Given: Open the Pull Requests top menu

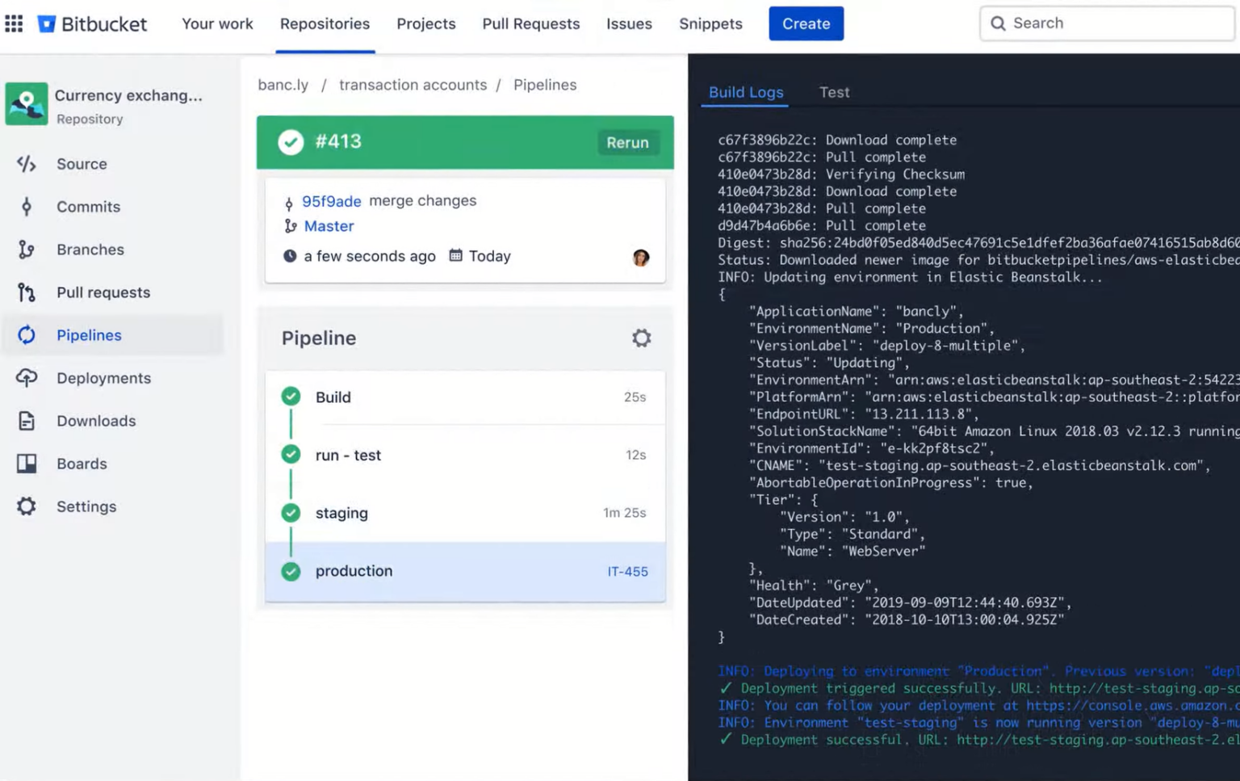Looking at the screenshot, I should [x=530, y=23].
